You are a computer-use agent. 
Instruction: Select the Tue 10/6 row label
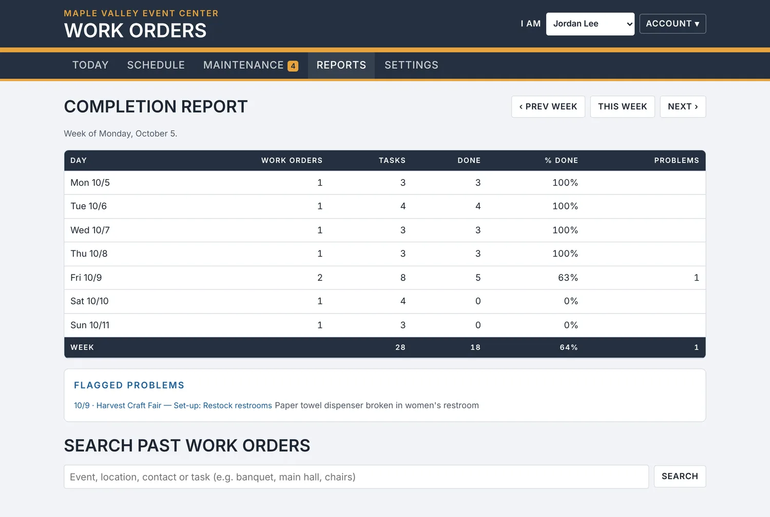point(89,206)
